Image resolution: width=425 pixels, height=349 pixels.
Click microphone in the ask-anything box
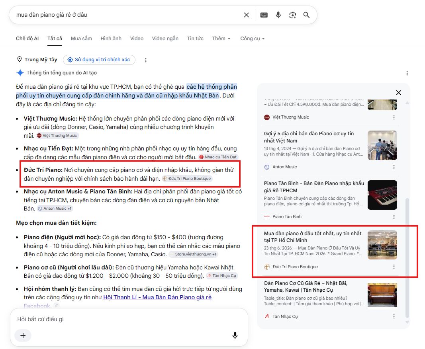pyautogui.click(x=235, y=335)
